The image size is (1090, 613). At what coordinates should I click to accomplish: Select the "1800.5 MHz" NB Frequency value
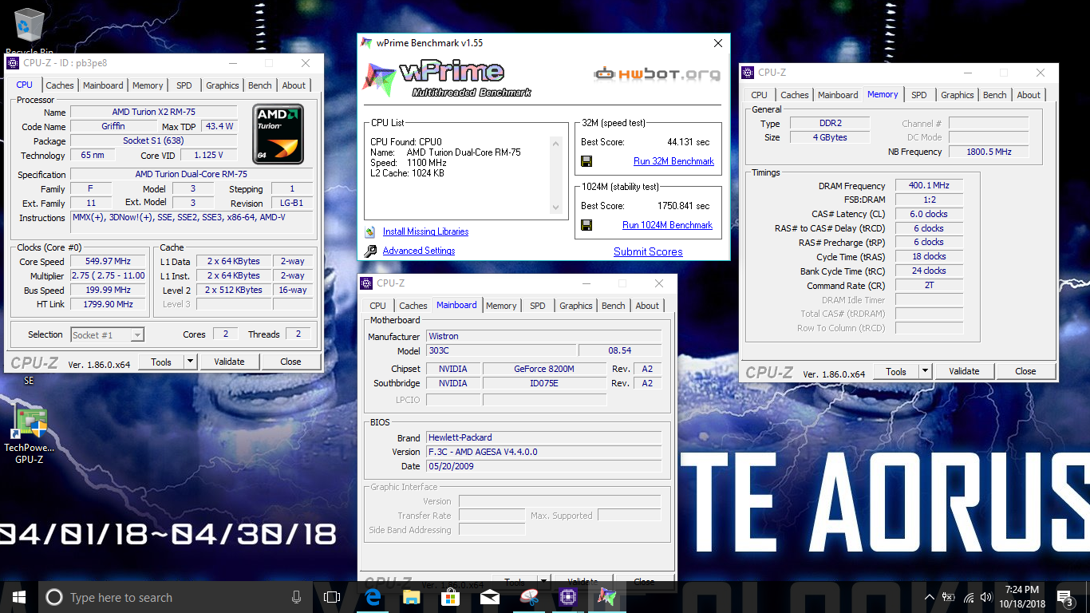[x=989, y=152]
